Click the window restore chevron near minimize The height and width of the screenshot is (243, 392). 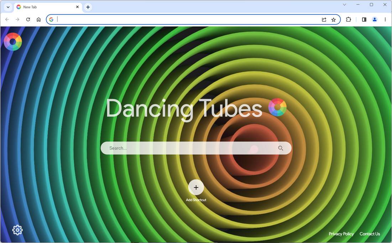pos(344,5)
